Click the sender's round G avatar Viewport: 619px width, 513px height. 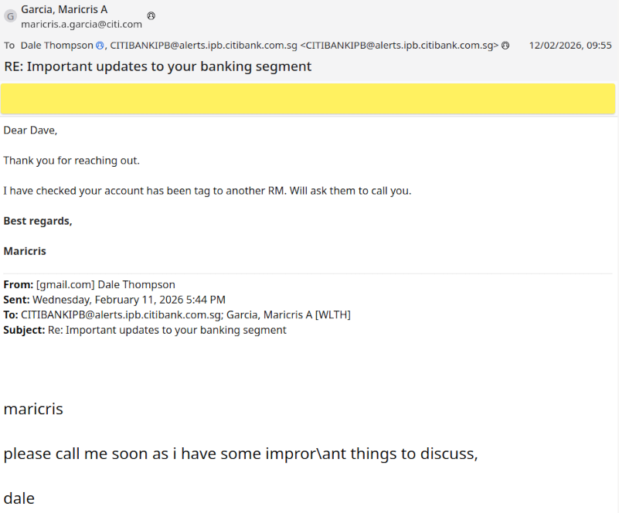point(10,16)
